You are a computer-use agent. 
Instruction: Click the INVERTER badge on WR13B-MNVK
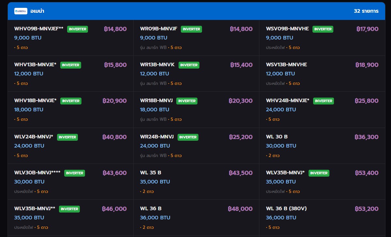click(x=189, y=65)
